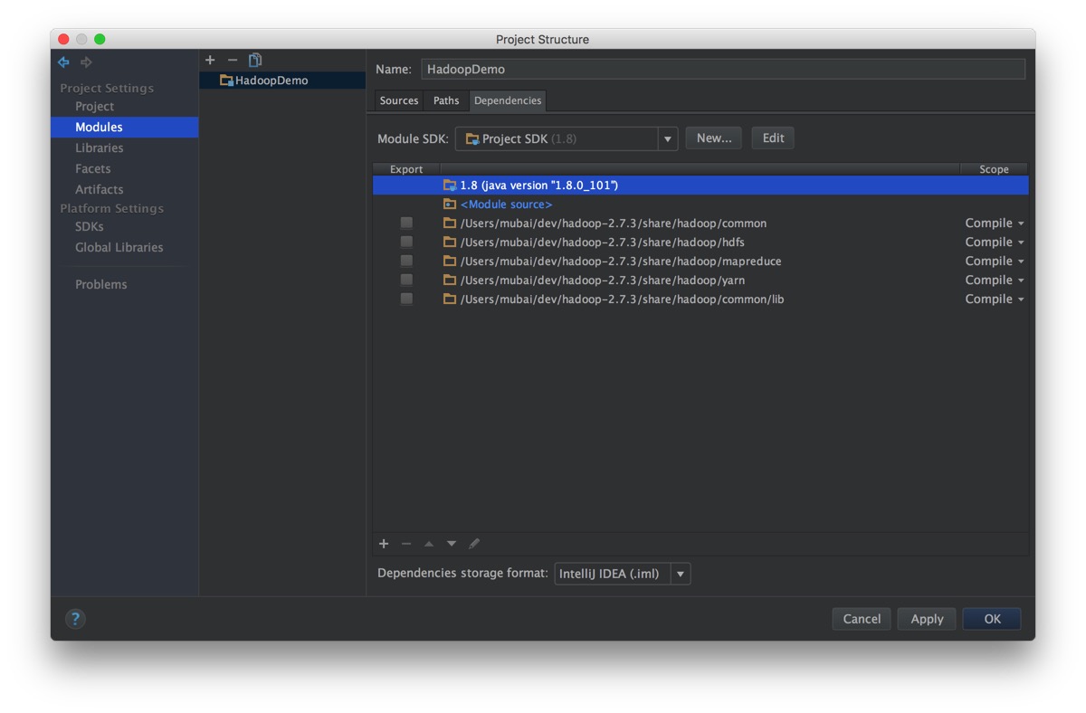Image resolution: width=1086 pixels, height=713 pixels.
Task: Select the 1.8 java version dependency row
Action: (x=700, y=185)
